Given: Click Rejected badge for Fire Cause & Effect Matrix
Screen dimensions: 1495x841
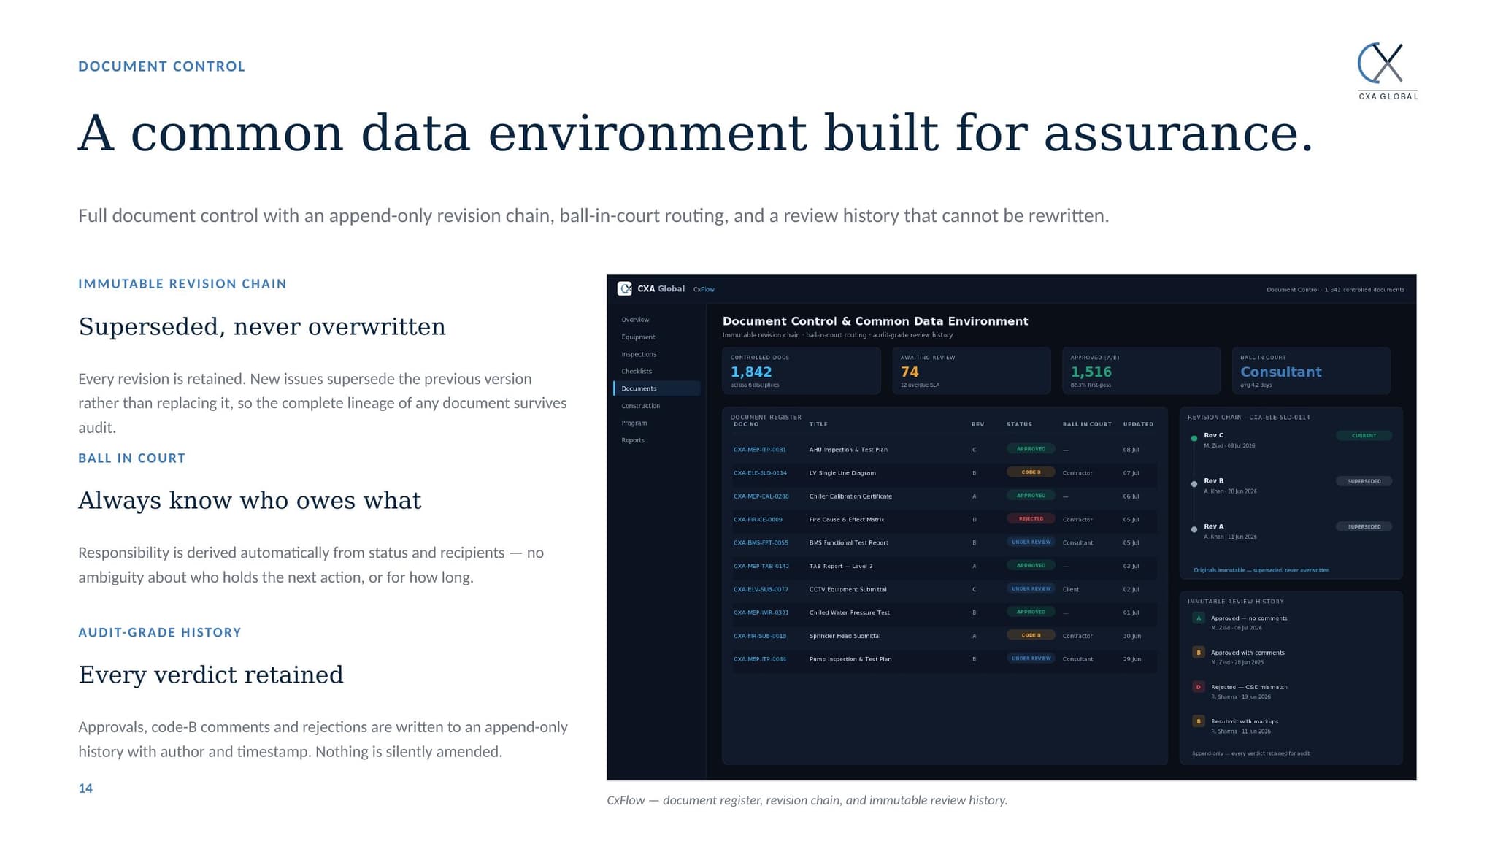Looking at the screenshot, I should 1031,519.
